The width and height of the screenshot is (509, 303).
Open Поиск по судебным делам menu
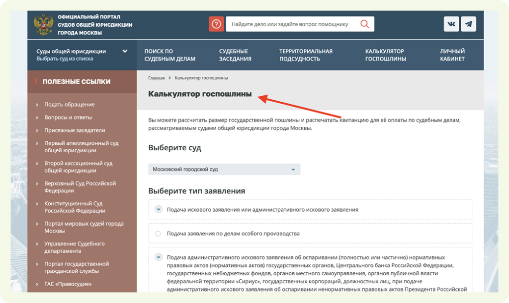[x=170, y=55]
